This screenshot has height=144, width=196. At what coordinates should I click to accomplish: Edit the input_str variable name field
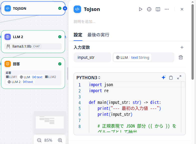tap(92, 57)
